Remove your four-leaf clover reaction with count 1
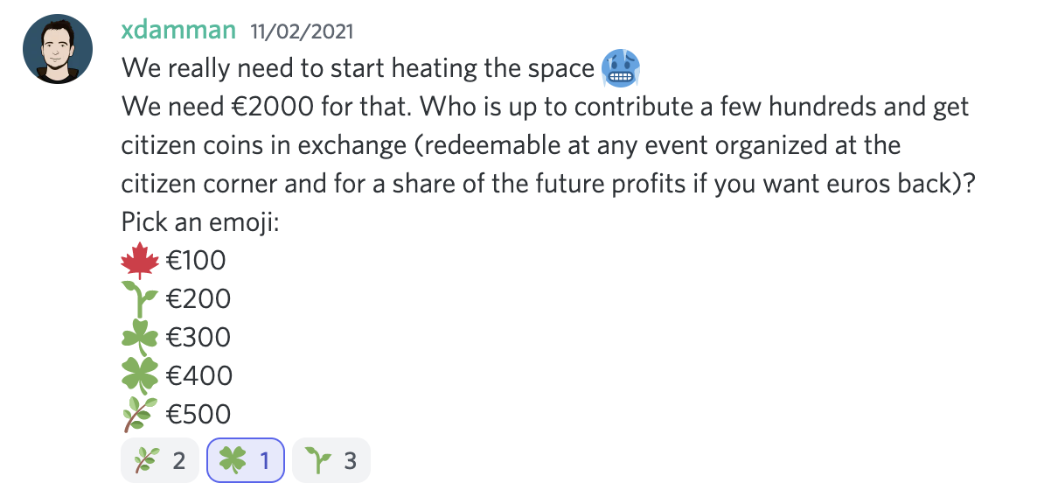 (246, 460)
